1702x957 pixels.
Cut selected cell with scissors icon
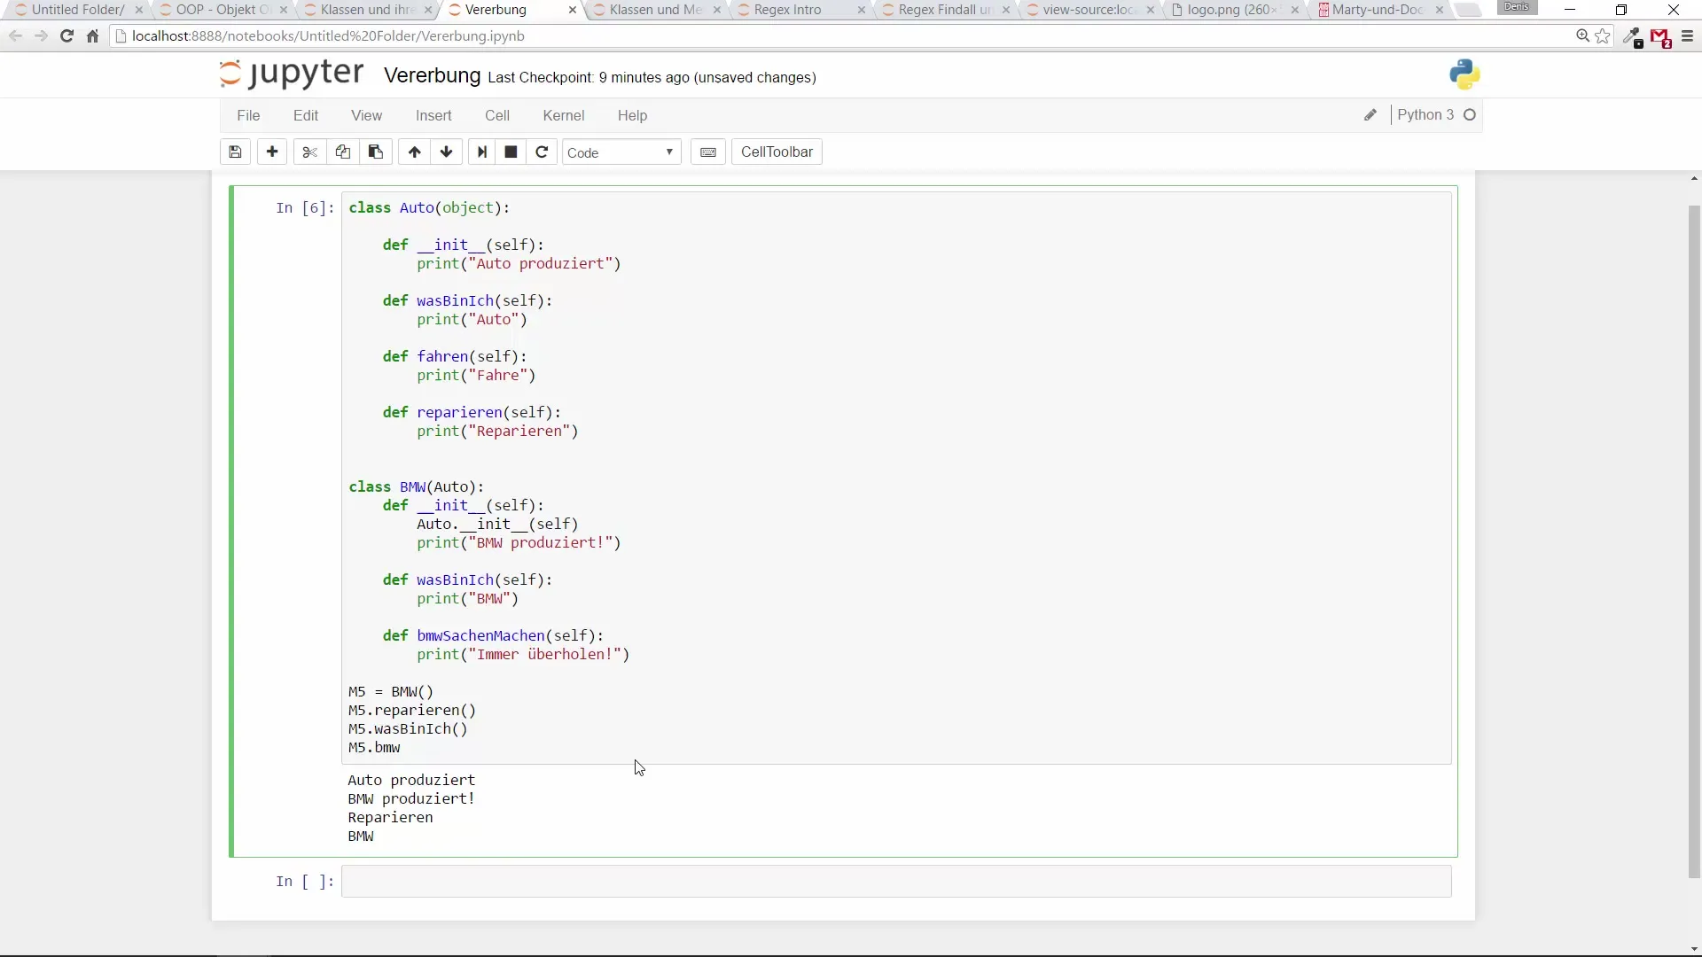coord(309,152)
